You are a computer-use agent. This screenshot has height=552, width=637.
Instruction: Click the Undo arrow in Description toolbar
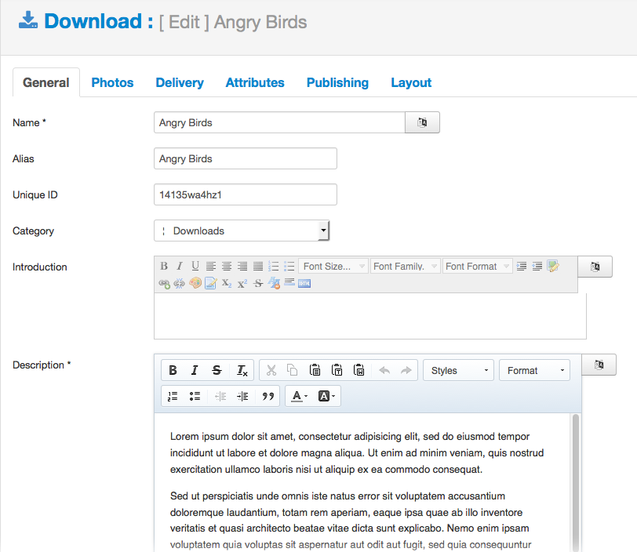pyautogui.click(x=384, y=370)
